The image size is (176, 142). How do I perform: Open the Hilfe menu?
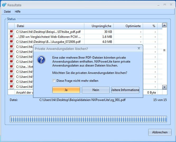[18, 12]
